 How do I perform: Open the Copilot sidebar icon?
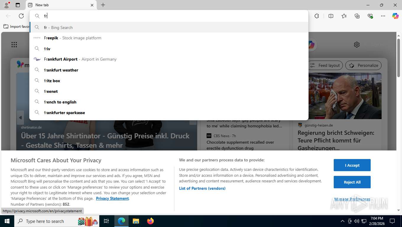[395, 16]
